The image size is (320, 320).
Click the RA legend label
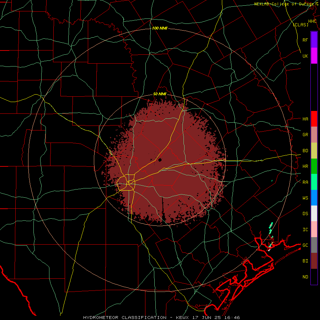[305, 182]
